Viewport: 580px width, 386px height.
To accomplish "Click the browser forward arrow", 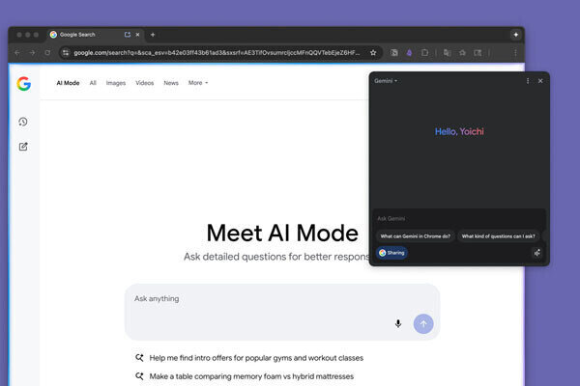I will pyautogui.click(x=32, y=53).
